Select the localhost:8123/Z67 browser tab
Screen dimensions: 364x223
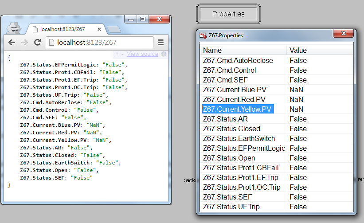(x=66, y=29)
